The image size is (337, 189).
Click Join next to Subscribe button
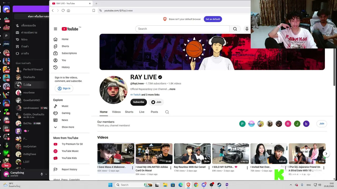coord(156,102)
